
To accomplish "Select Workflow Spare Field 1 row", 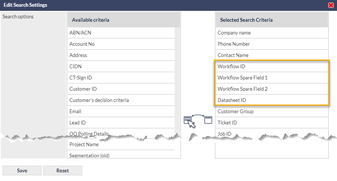I will tap(272, 78).
